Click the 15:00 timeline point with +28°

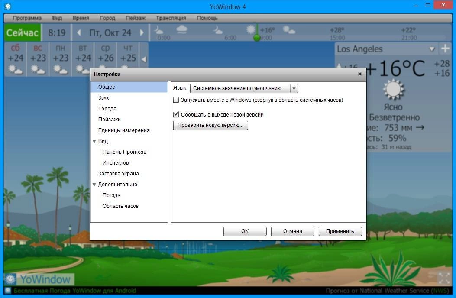[x=337, y=33]
